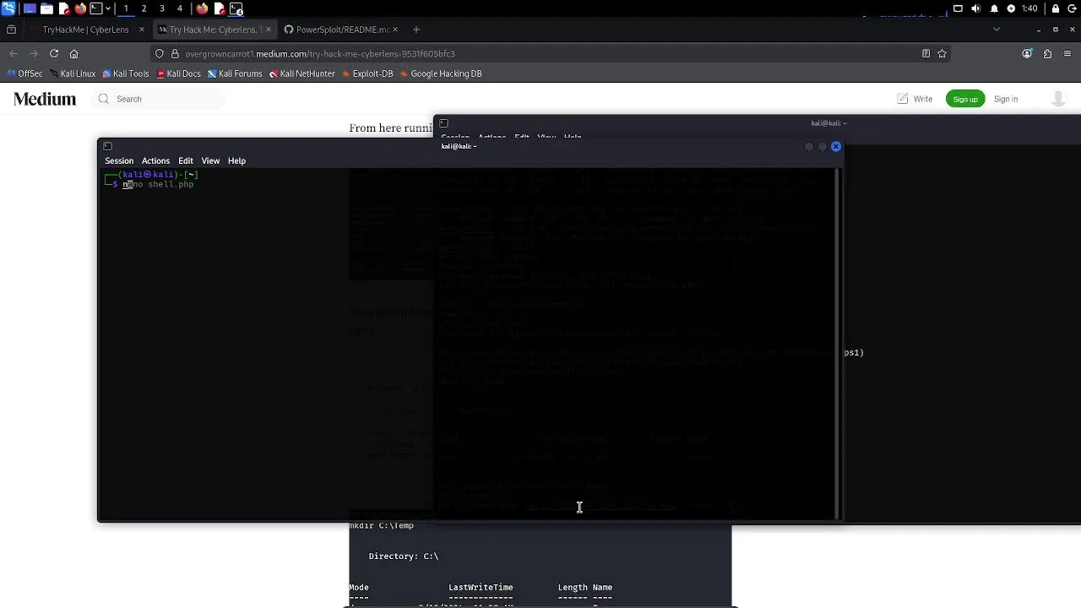Open the power manager tray icon
Image resolution: width=1081 pixels, height=608 pixels.
(x=1011, y=8)
